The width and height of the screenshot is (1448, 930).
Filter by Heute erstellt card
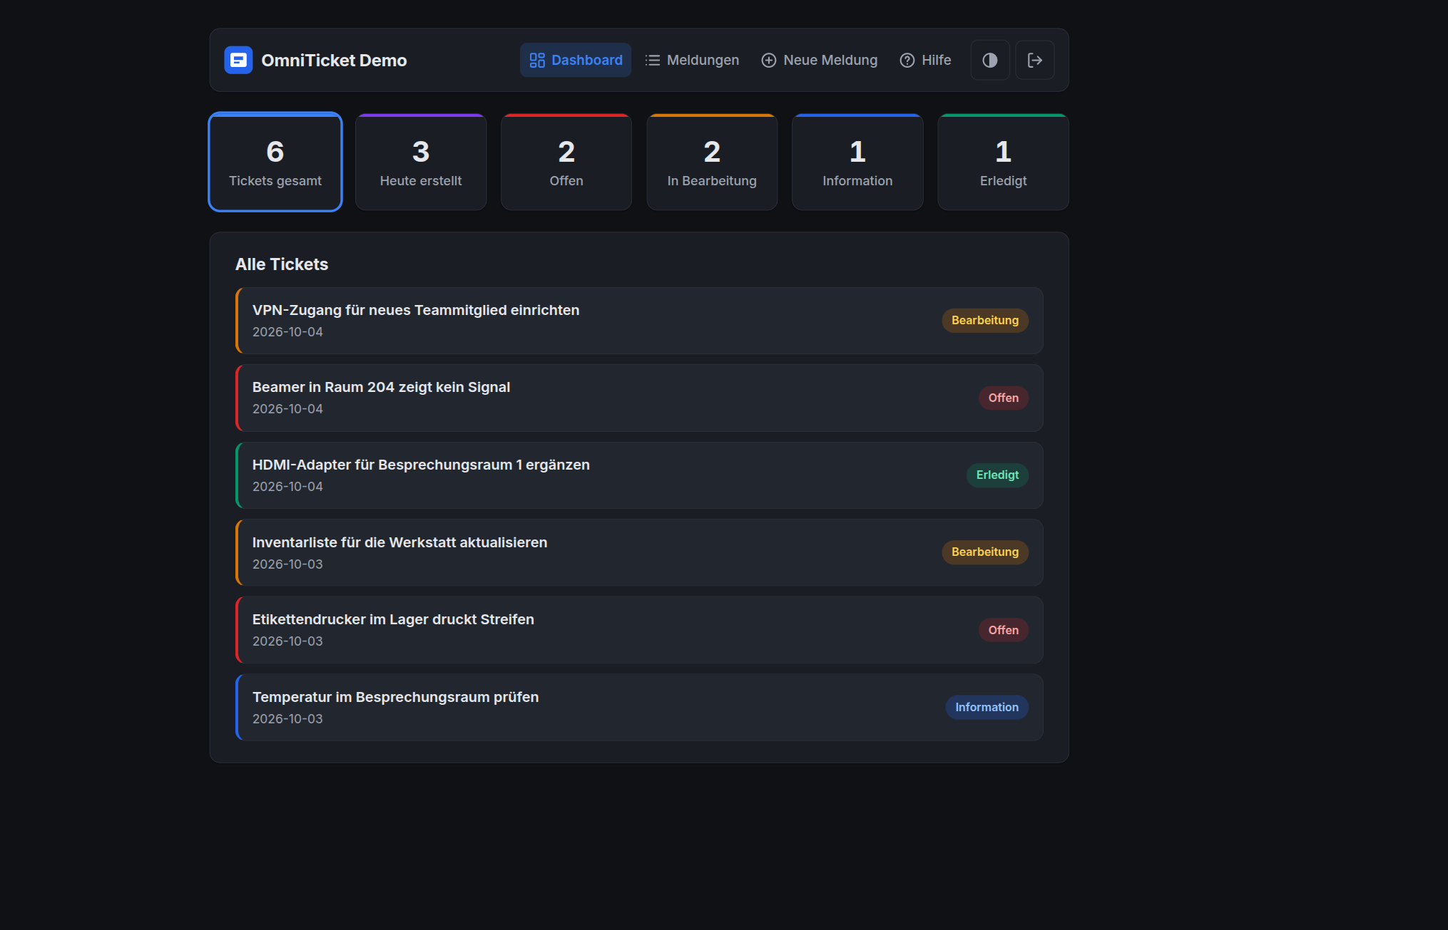coord(421,162)
